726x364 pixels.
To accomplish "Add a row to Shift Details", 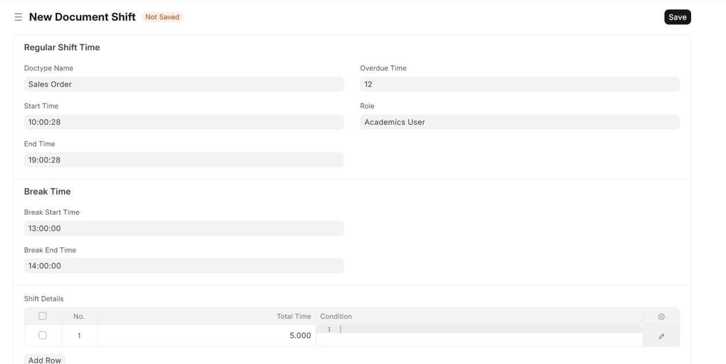I will (45, 359).
